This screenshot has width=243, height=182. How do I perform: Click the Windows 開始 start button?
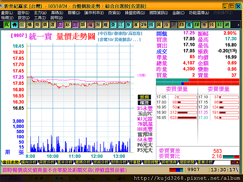pyautogui.click(x=12, y=178)
